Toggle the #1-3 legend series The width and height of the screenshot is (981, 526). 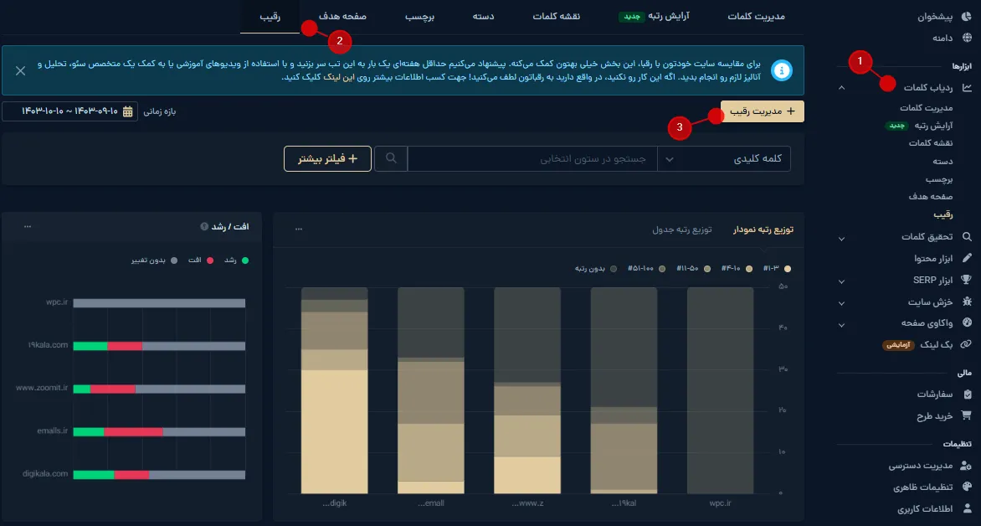pos(777,269)
